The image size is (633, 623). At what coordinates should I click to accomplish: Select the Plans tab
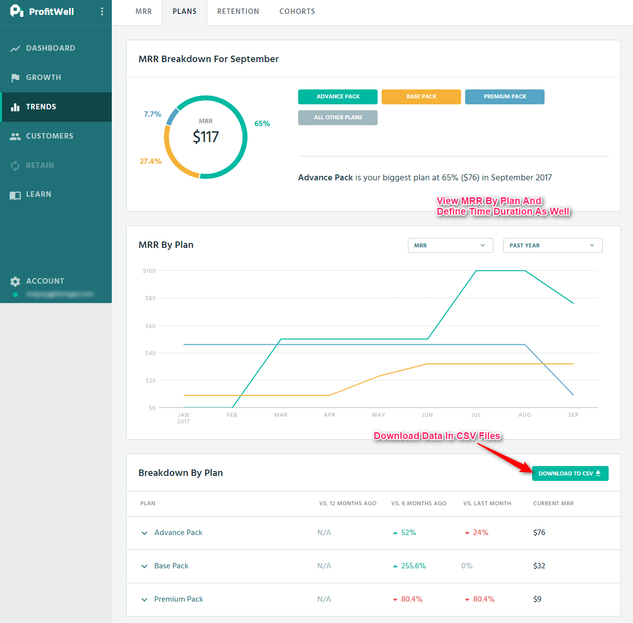pyautogui.click(x=185, y=11)
